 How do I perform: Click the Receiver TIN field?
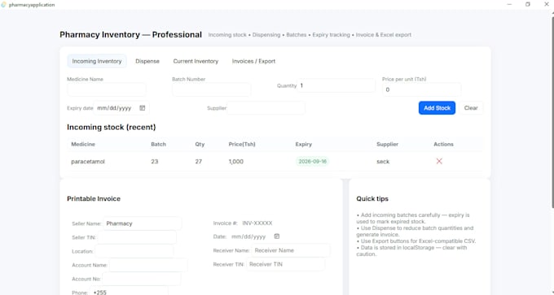[x=285, y=264]
